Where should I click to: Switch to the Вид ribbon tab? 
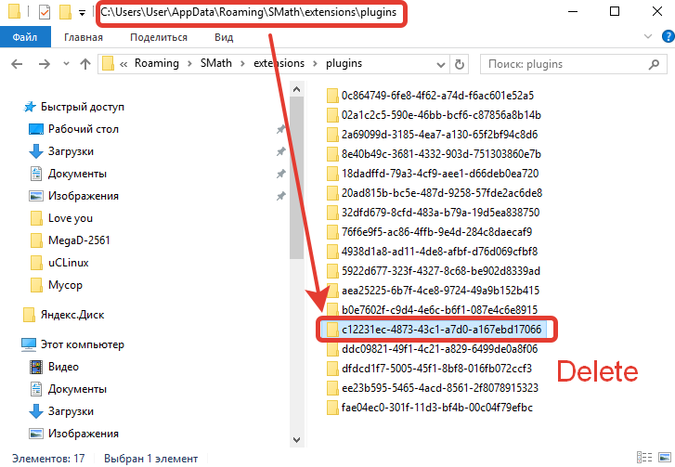point(224,37)
